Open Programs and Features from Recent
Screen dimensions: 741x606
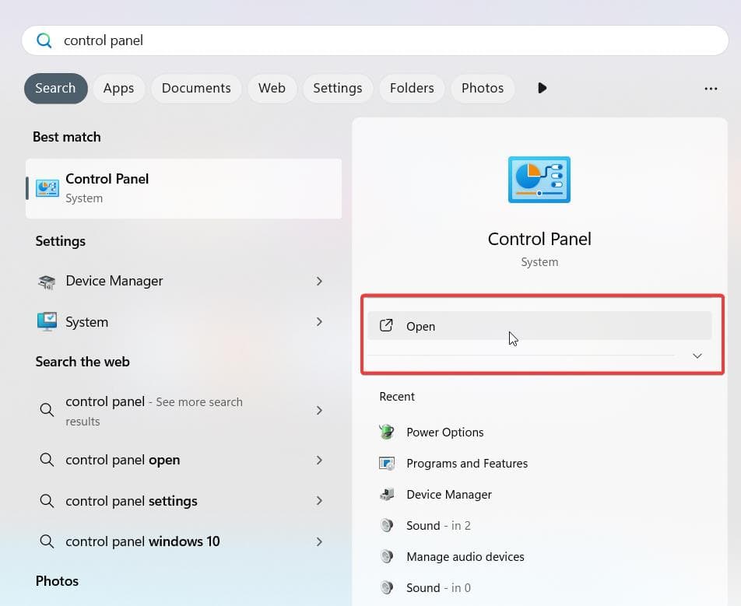point(539,464)
